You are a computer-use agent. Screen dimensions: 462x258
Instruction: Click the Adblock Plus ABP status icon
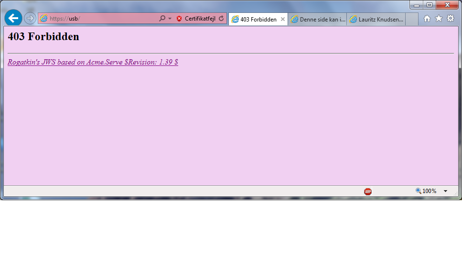pos(368,192)
